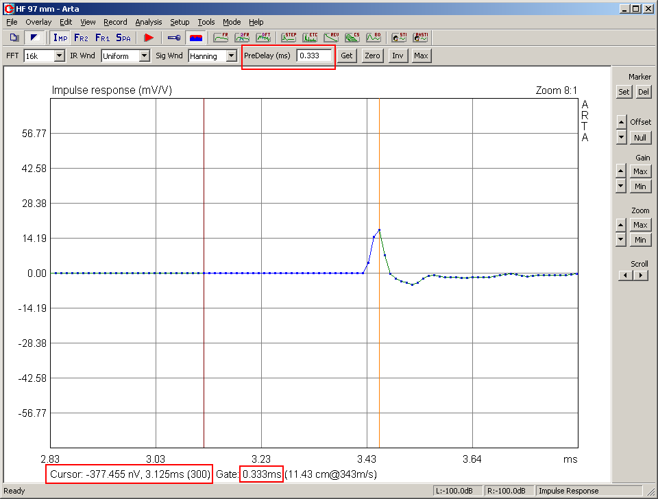Show the STEP response icon
Viewport: 658px width, 499px height.
[x=289, y=38]
